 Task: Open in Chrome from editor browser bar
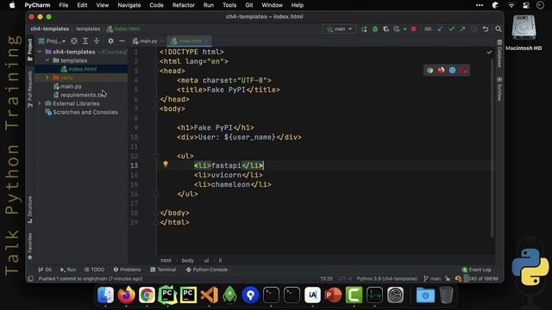coord(430,71)
